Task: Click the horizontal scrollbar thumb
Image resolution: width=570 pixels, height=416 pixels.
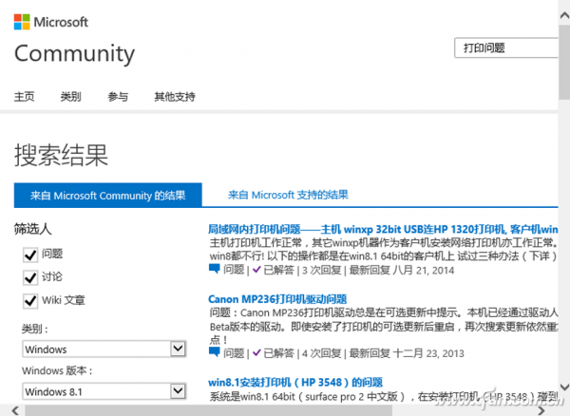Action: [209, 411]
